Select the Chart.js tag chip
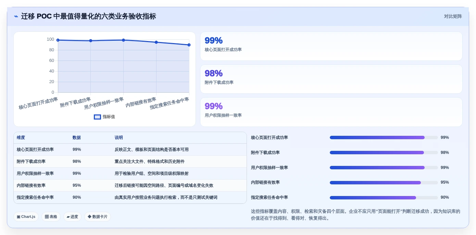The width and height of the screenshot is (476, 235). click(x=26, y=217)
